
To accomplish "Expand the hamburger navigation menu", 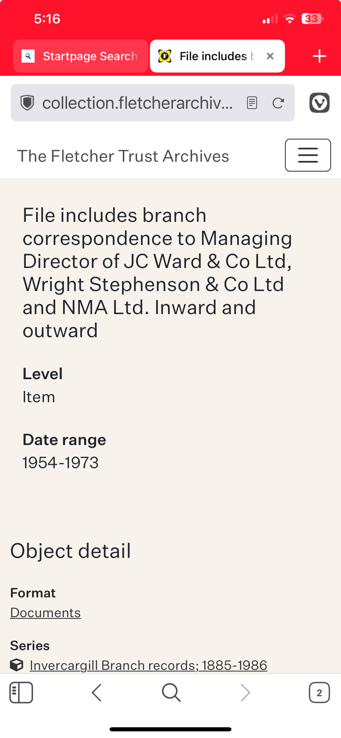I will 308,155.
